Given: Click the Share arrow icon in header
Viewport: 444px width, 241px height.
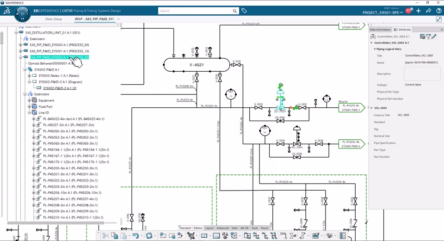Looking at the screenshot, I should pos(429,11).
